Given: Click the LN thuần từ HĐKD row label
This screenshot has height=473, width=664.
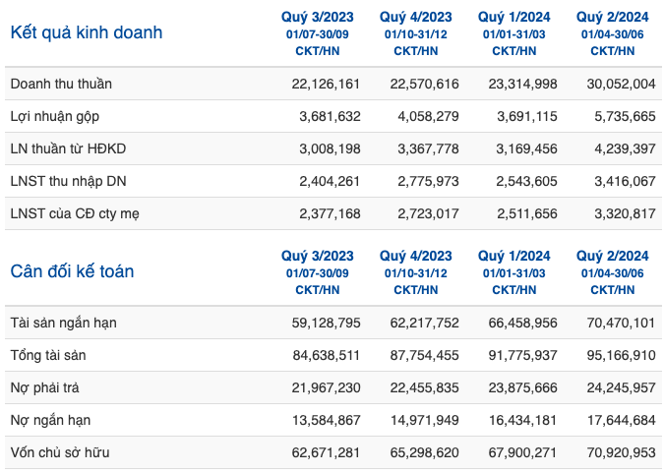Looking at the screenshot, I should click(68, 148).
